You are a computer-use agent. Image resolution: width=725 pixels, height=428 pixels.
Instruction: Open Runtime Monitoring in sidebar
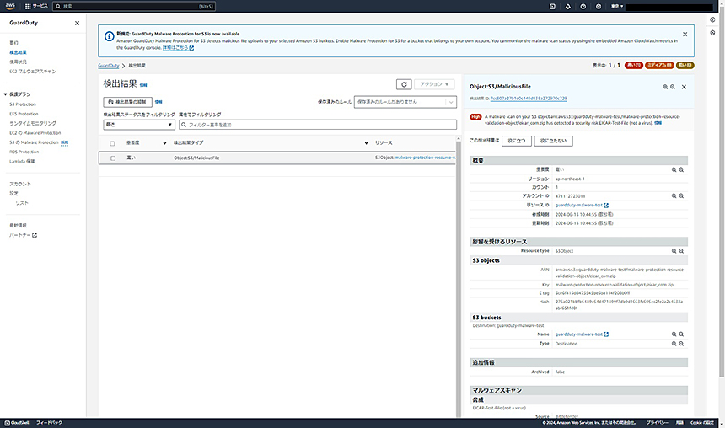click(33, 123)
